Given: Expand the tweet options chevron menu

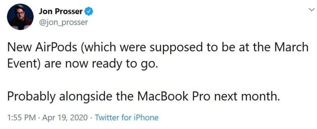Looking at the screenshot, I should pyautogui.click(x=312, y=9).
